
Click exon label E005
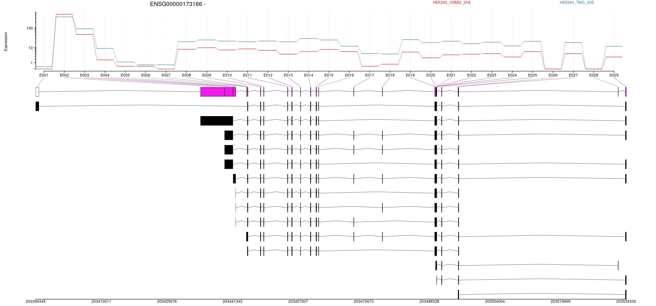pos(125,75)
